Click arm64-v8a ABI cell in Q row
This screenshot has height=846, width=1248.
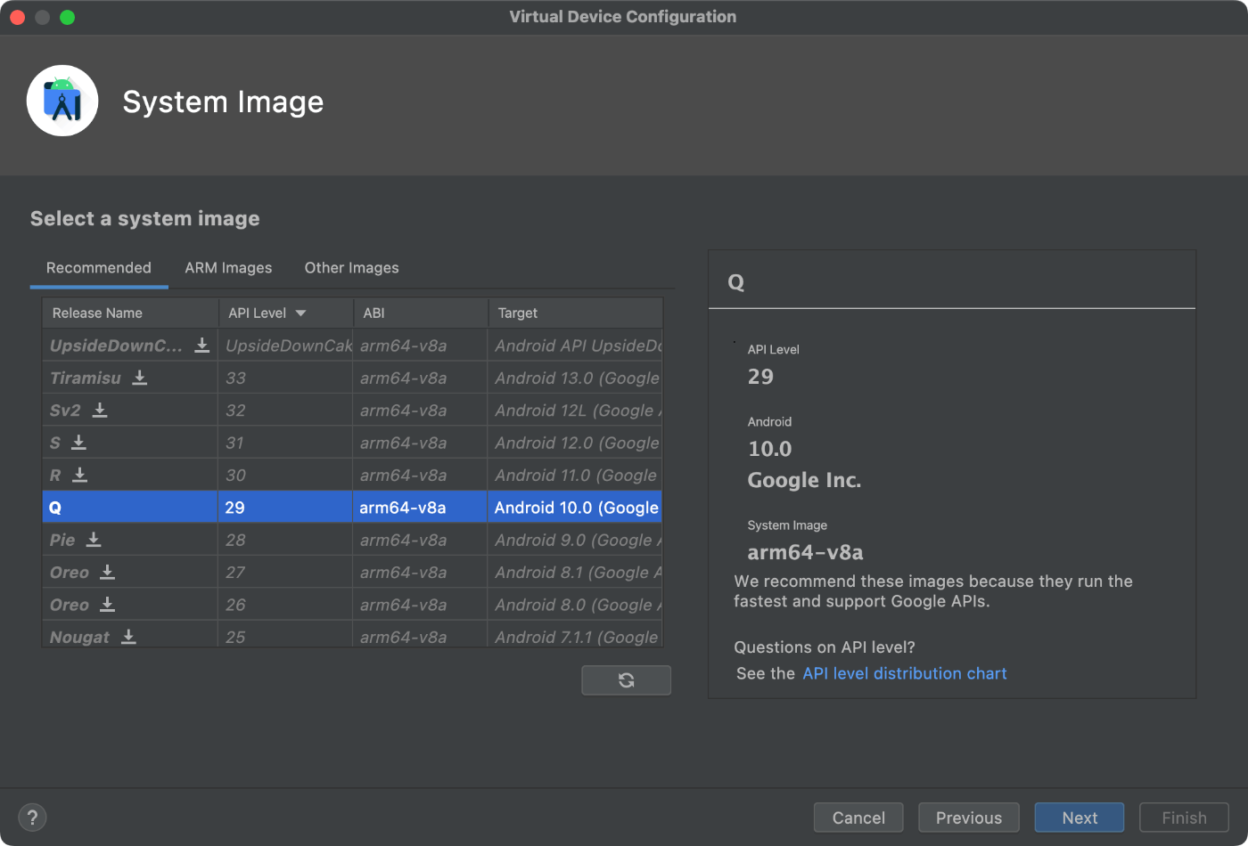421,508
